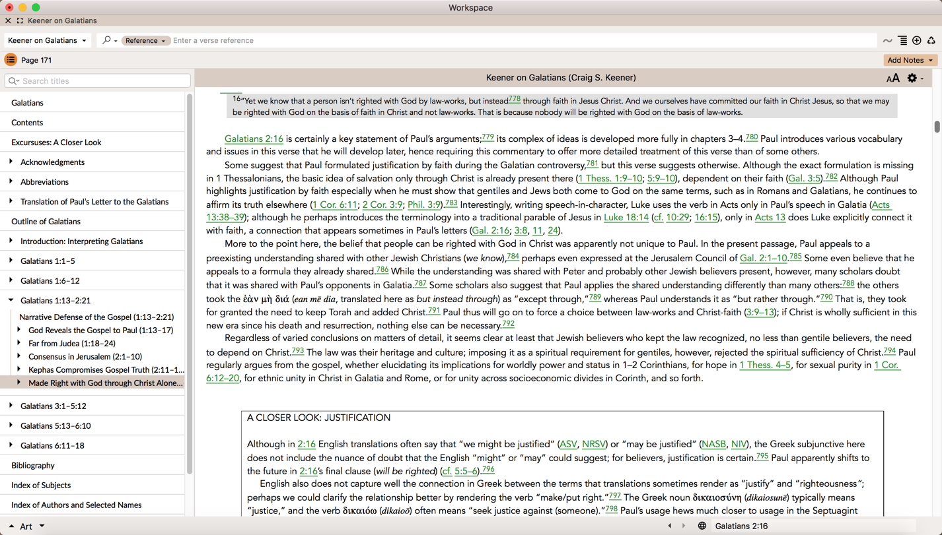The width and height of the screenshot is (942, 535).
Task: Open the Keener on Galatians module dropdown
Action: 47,40
